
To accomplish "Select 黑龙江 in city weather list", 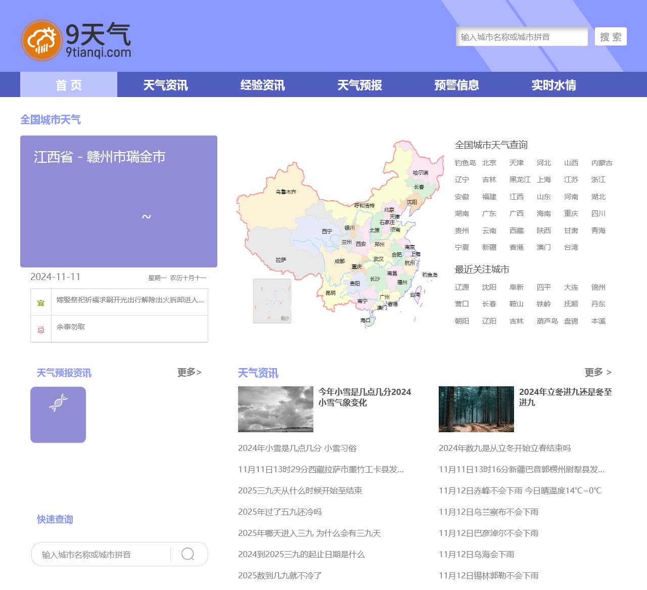I will pyautogui.click(x=520, y=179).
